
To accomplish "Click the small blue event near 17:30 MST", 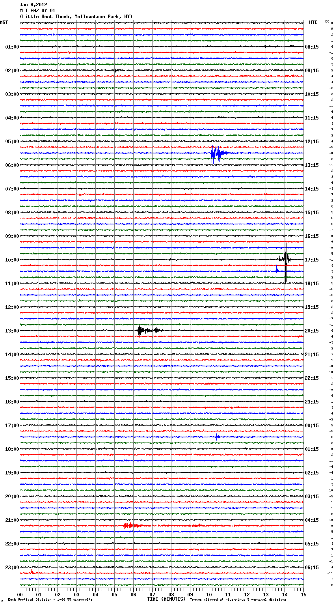I will (x=217, y=437).
